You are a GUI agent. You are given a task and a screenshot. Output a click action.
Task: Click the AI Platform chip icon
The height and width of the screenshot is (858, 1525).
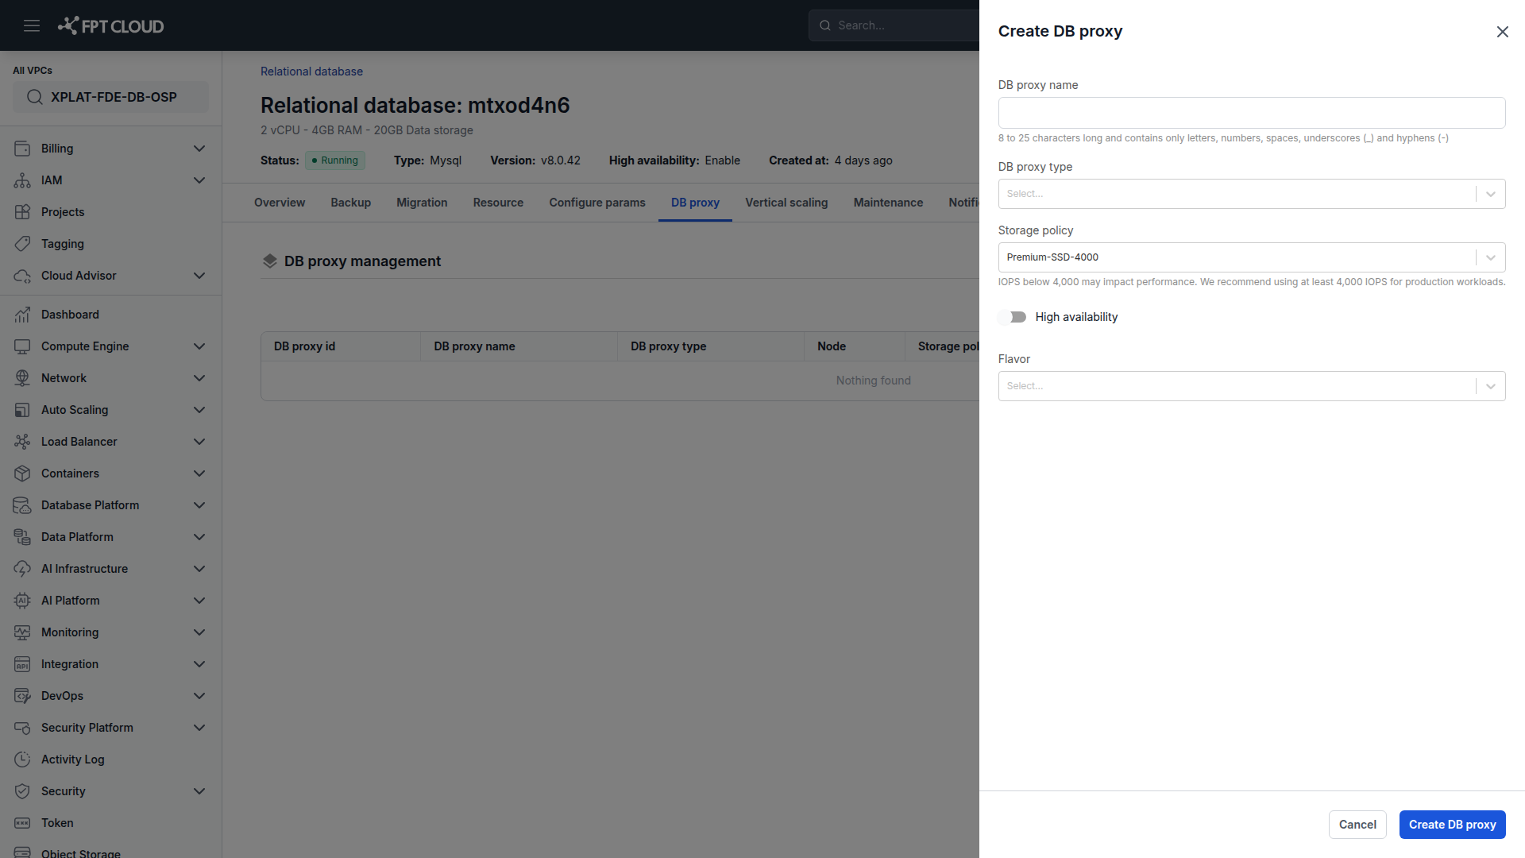(x=22, y=601)
